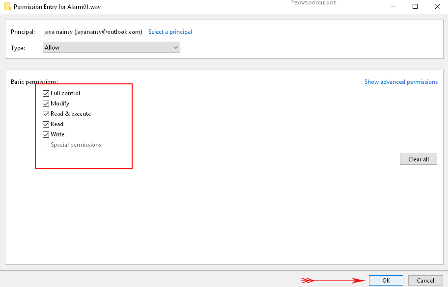Click the folder icon in the title bar

[x=8, y=6]
